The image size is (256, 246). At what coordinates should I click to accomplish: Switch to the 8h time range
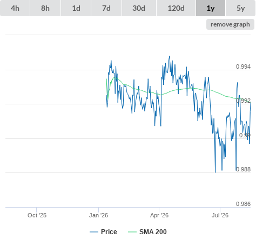[x=45, y=8]
